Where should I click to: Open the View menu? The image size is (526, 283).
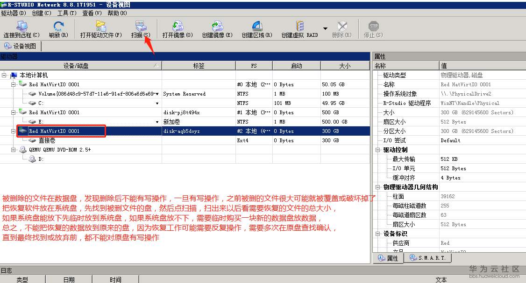pyautogui.click(x=92, y=13)
